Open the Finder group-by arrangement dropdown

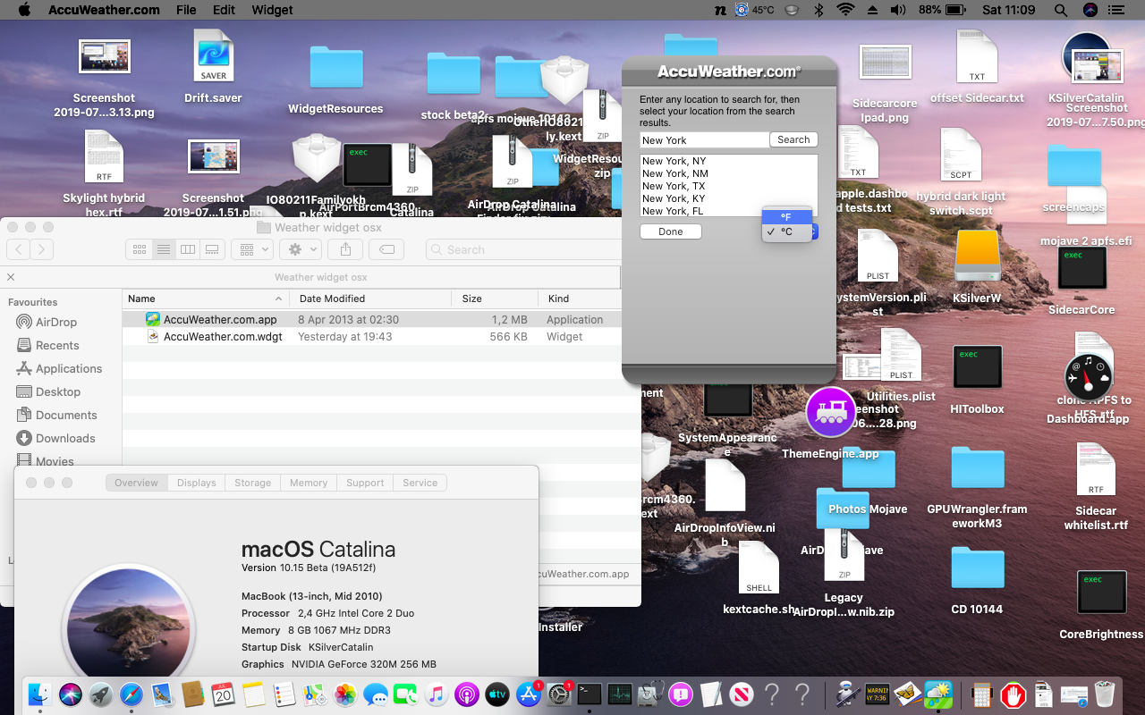click(254, 249)
